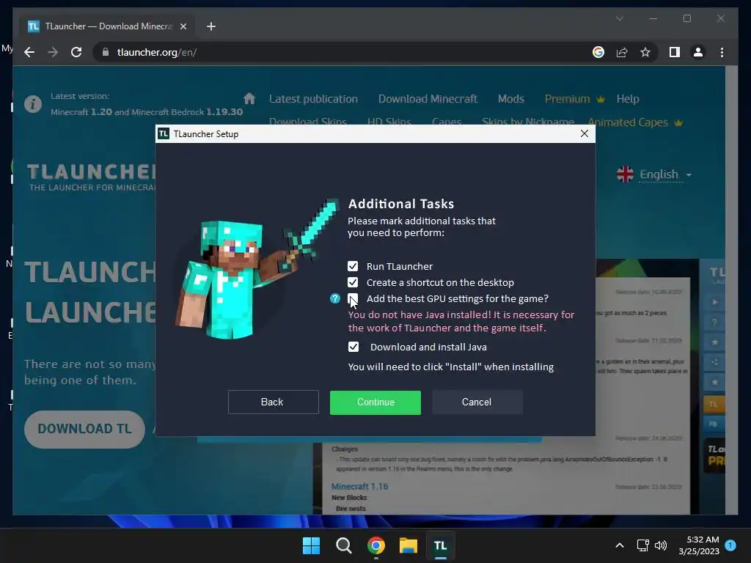Click the green Continue button
The image size is (751, 563).
[x=375, y=402]
